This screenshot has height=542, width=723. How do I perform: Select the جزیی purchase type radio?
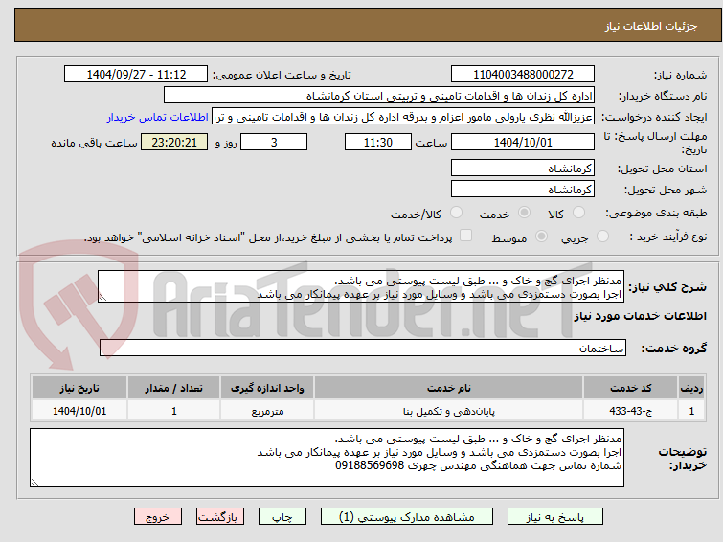click(602, 237)
